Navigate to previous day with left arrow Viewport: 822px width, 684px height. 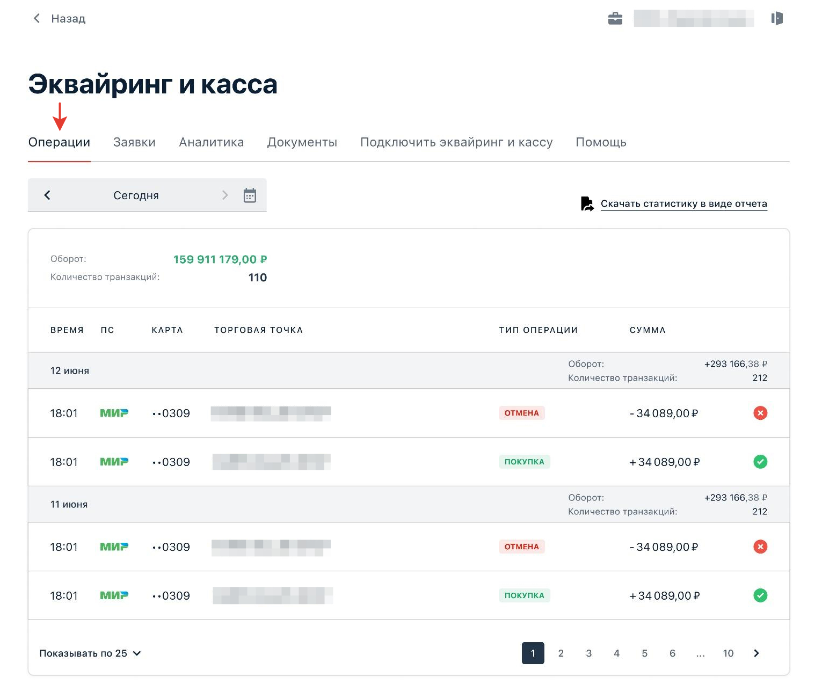click(x=48, y=195)
